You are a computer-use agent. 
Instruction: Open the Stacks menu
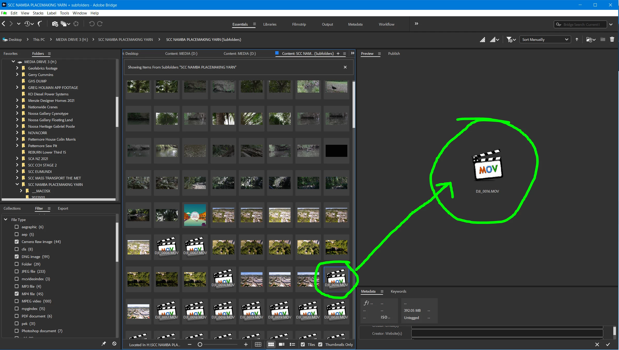pos(38,13)
